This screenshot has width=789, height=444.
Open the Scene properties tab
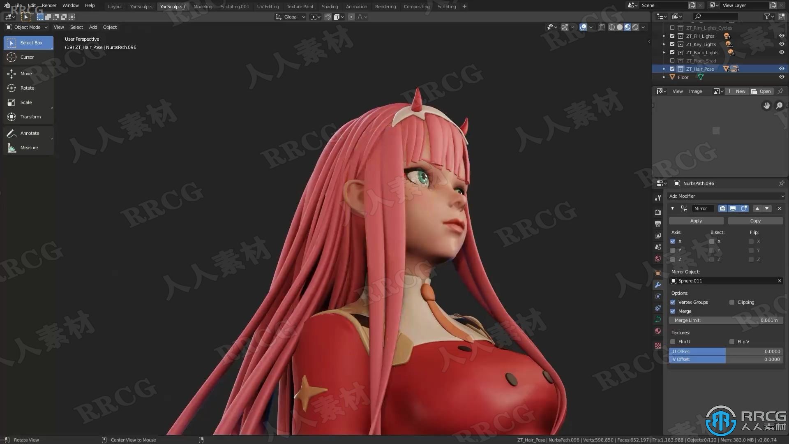point(658,247)
